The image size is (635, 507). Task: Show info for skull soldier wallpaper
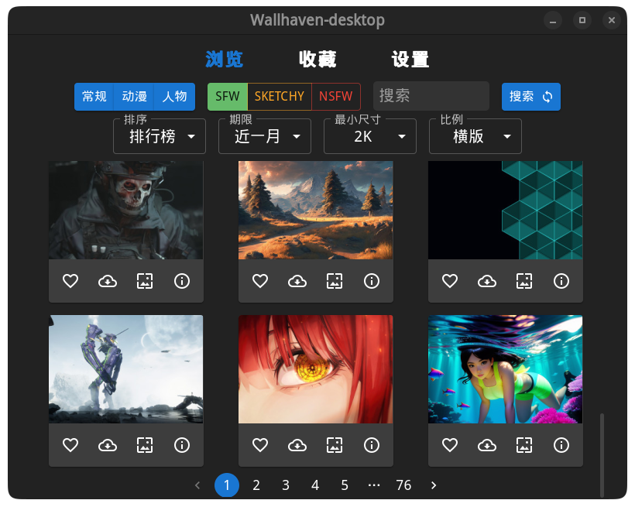(x=182, y=281)
